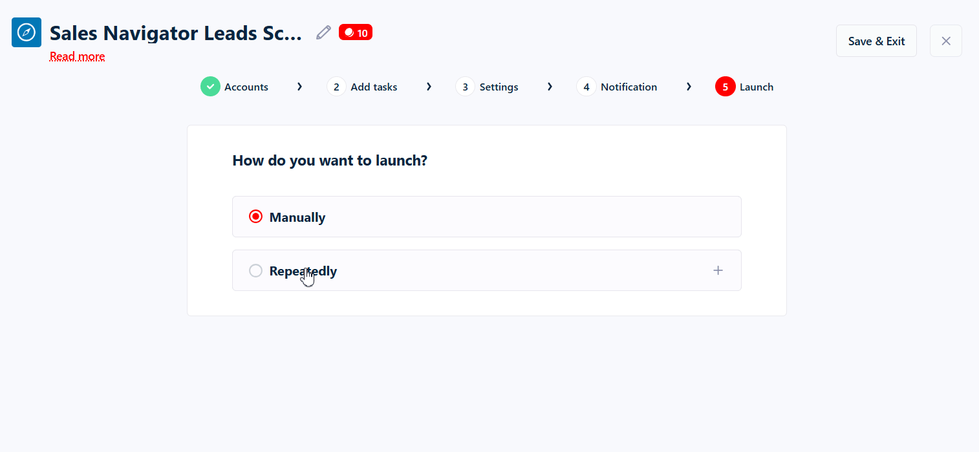
Task: Click the chevron between Add tasks and Settings
Action: click(x=429, y=87)
